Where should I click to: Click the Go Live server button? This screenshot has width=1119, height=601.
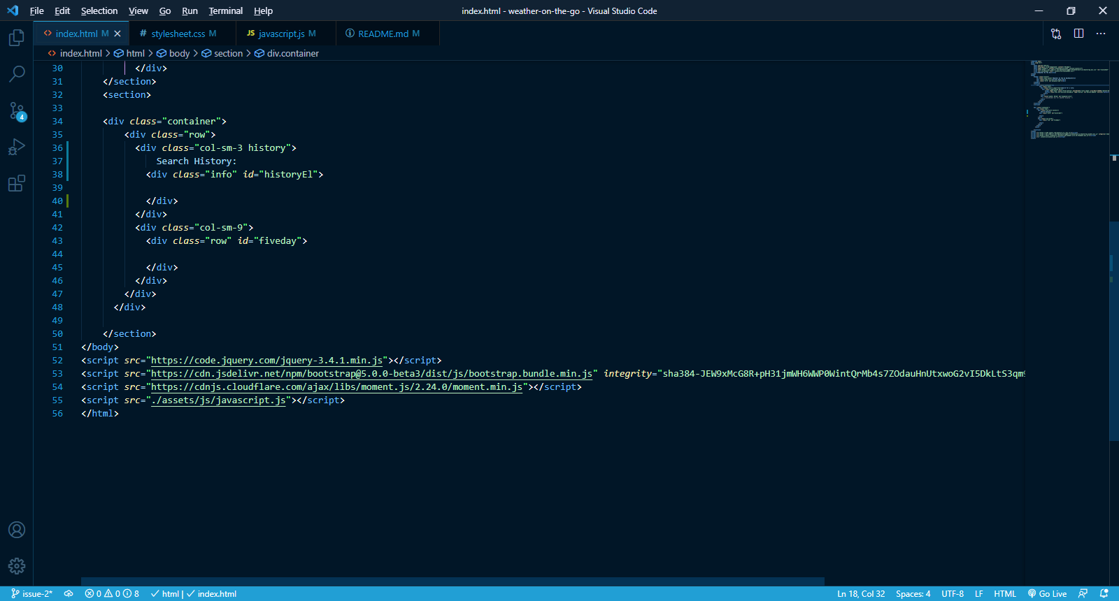click(x=1047, y=593)
